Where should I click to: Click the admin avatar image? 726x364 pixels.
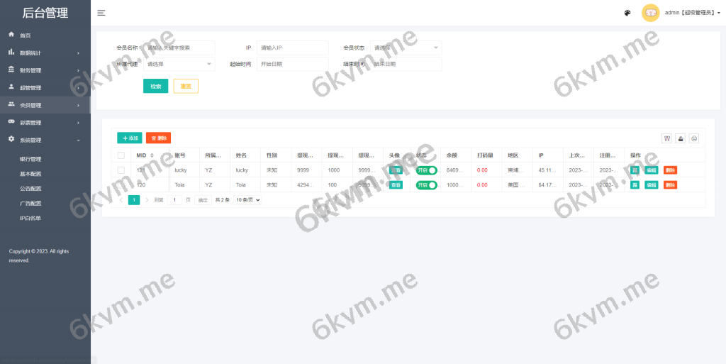[x=650, y=13]
